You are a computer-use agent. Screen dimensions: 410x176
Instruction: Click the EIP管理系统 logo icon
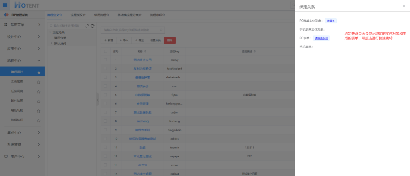pyautogui.click(x=6, y=15)
